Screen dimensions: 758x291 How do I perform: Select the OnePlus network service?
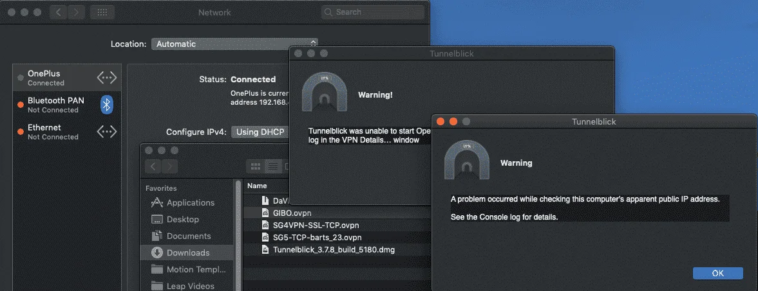coord(67,78)
